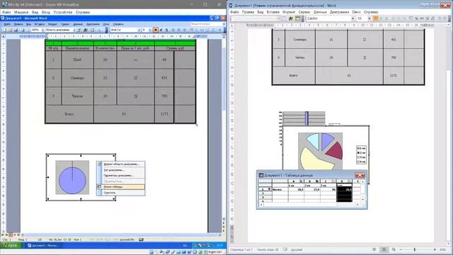This screenshot has height=255, width=453.
Task: Click 80% zoom level in right Word
Action: [442, 249]
